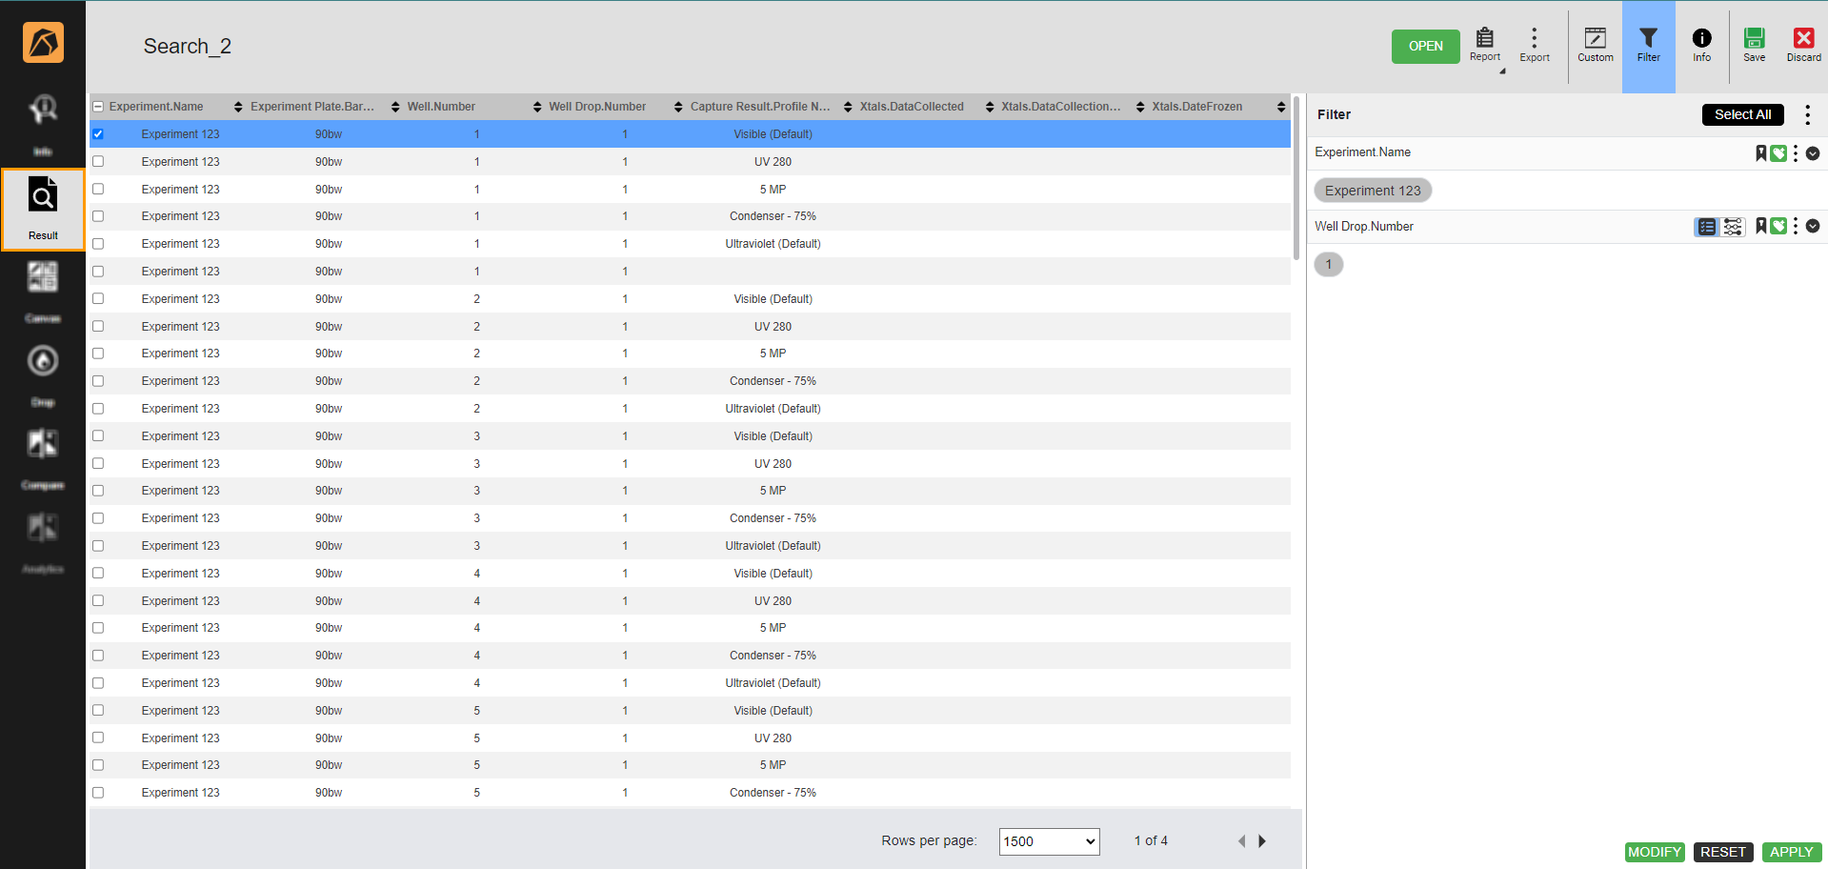This screenshot has height=869, width=1828.
Task: Click the green OPEN button
Action: pos(1425,47)
